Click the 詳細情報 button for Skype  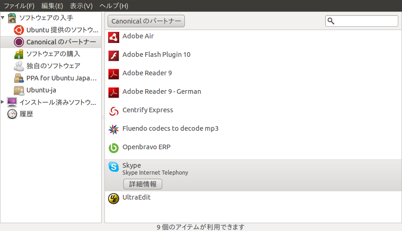143,184
